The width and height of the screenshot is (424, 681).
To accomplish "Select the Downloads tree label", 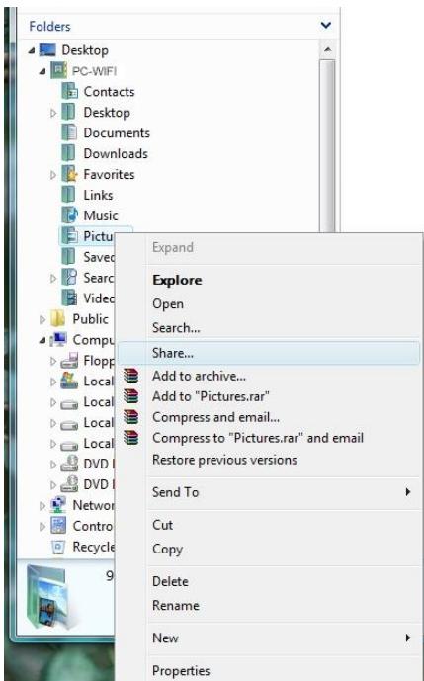I will pos(116,154).
